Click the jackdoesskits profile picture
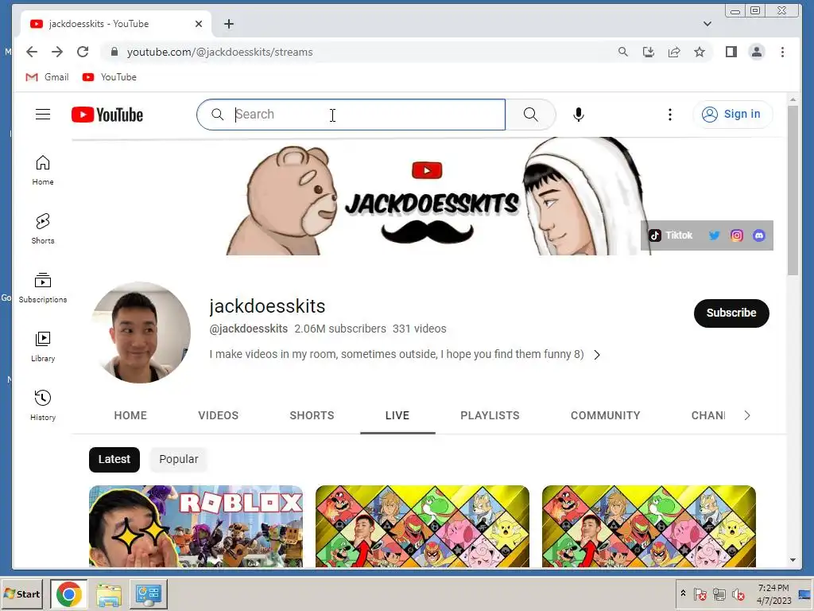Image resolution: width=814 pixels, height=611 pixels. [140, 333]
